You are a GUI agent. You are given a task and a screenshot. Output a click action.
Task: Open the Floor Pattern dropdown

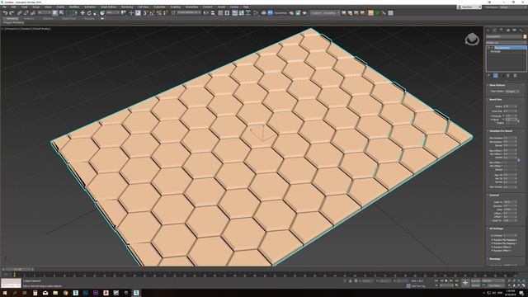(512, 92)
